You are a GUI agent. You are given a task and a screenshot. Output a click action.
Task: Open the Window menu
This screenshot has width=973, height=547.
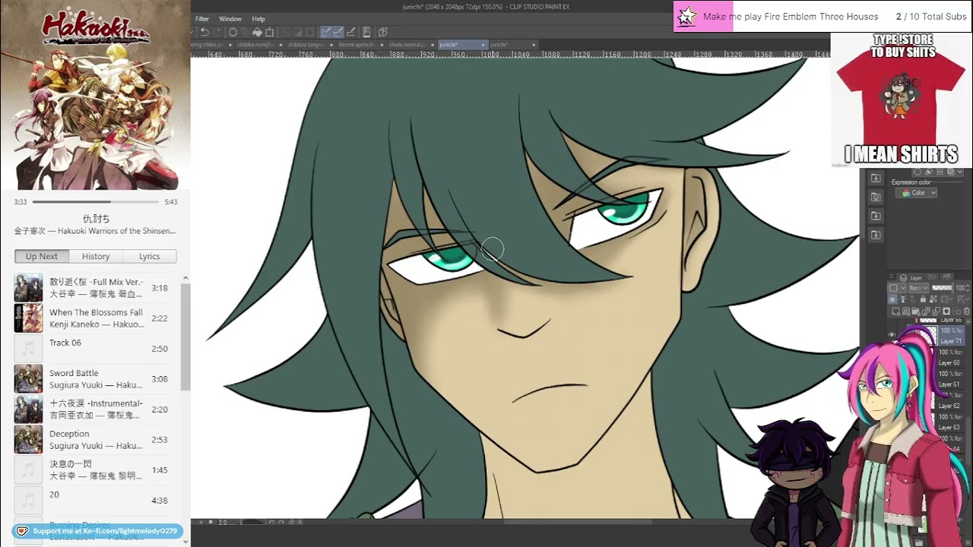pyautogui.click(x=230, y=19)
